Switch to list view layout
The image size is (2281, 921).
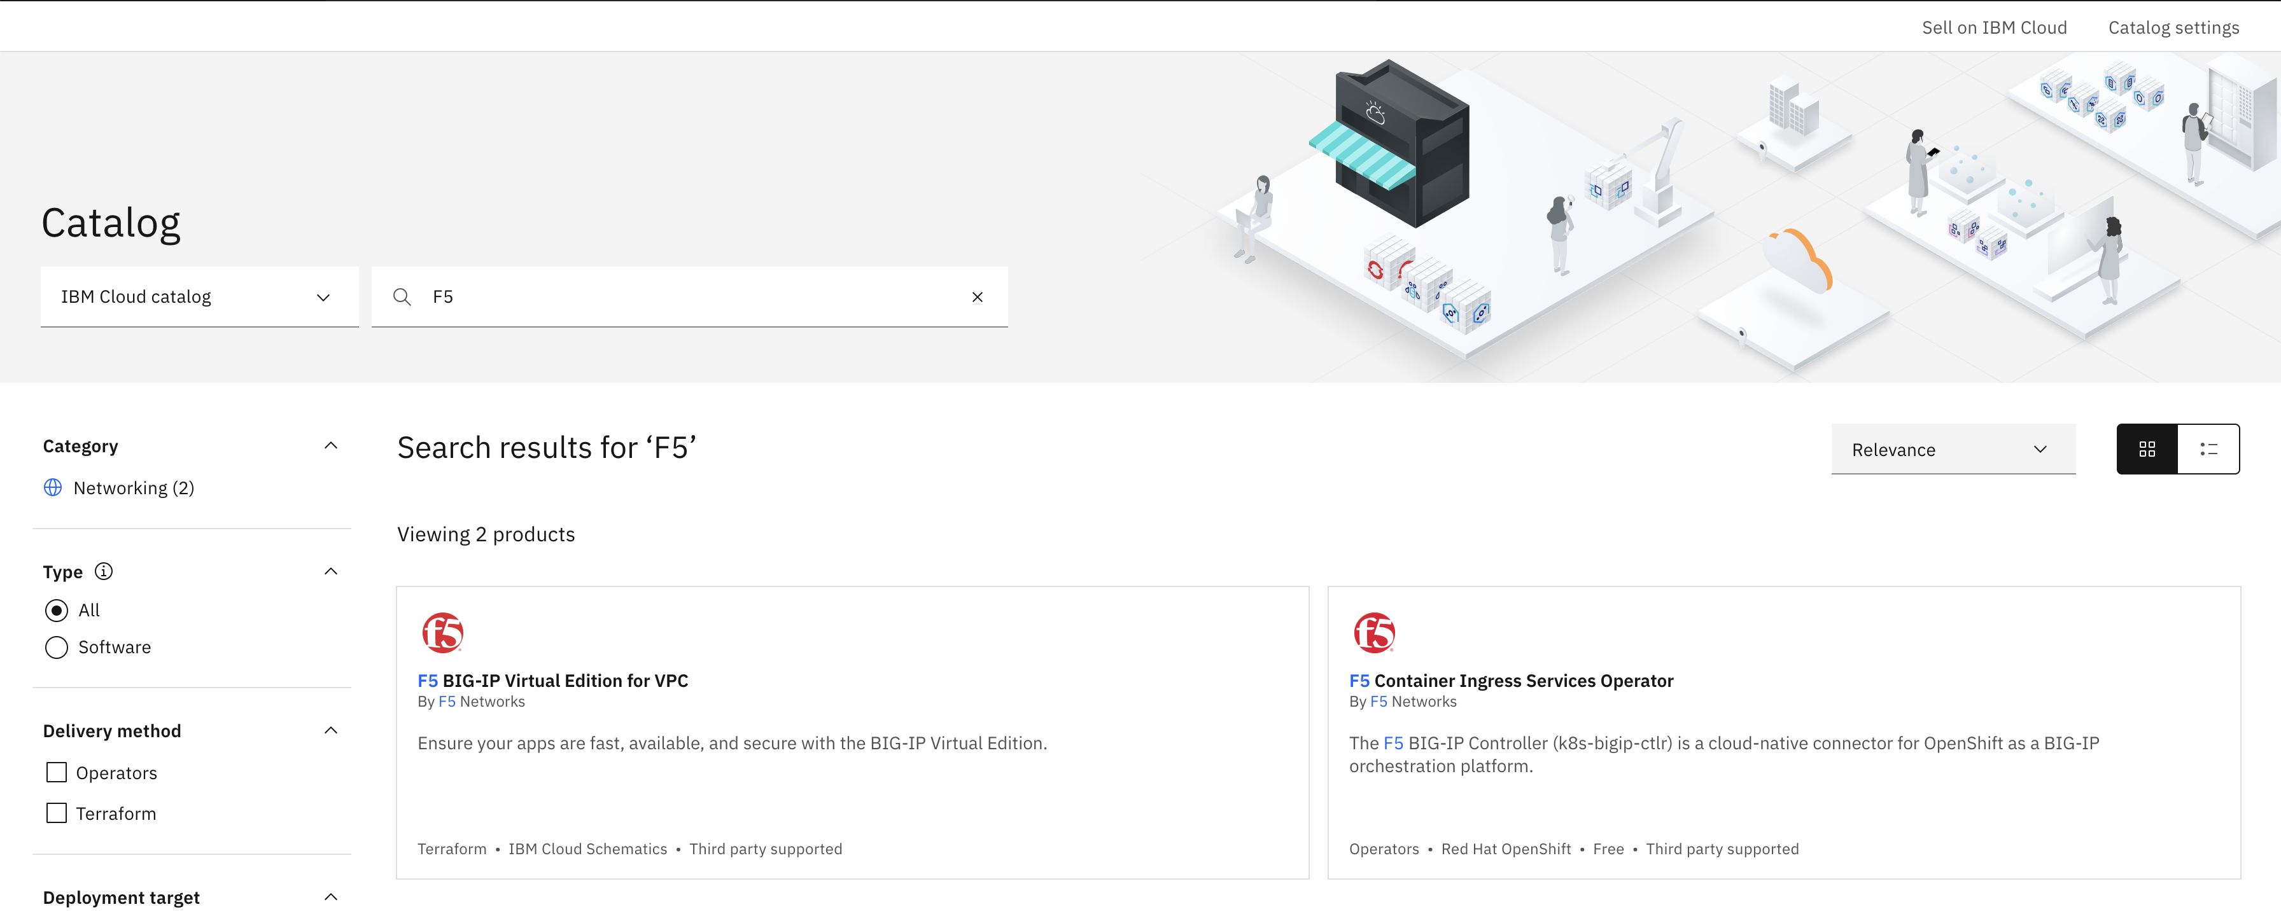[x=2208, y=450]
